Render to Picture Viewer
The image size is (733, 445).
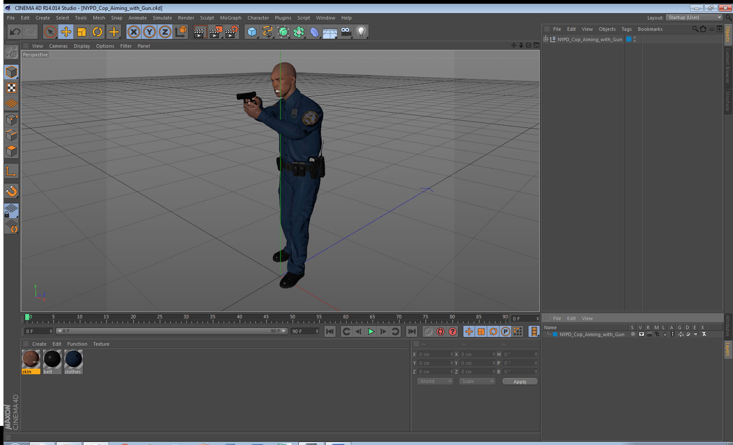point(216,32)
